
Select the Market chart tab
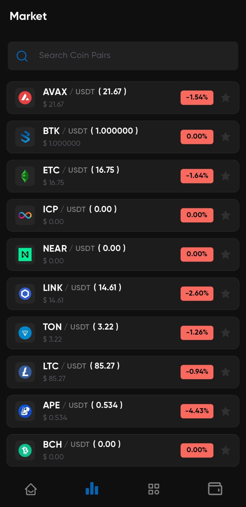click(92, 489)
